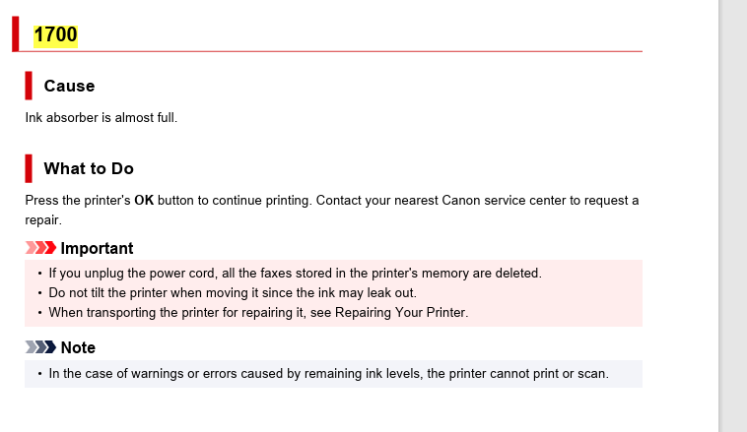The width and height of the screenshot is (747, 432).
Task: Click the red triple-chevron Important icon
Action: (41, 248)
